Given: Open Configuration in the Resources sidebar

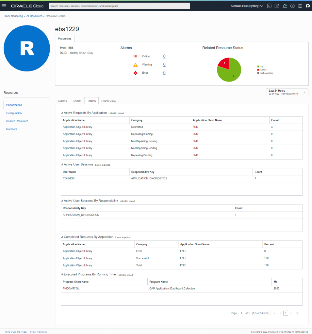Looking at the screenshot, I should point(14,113).
